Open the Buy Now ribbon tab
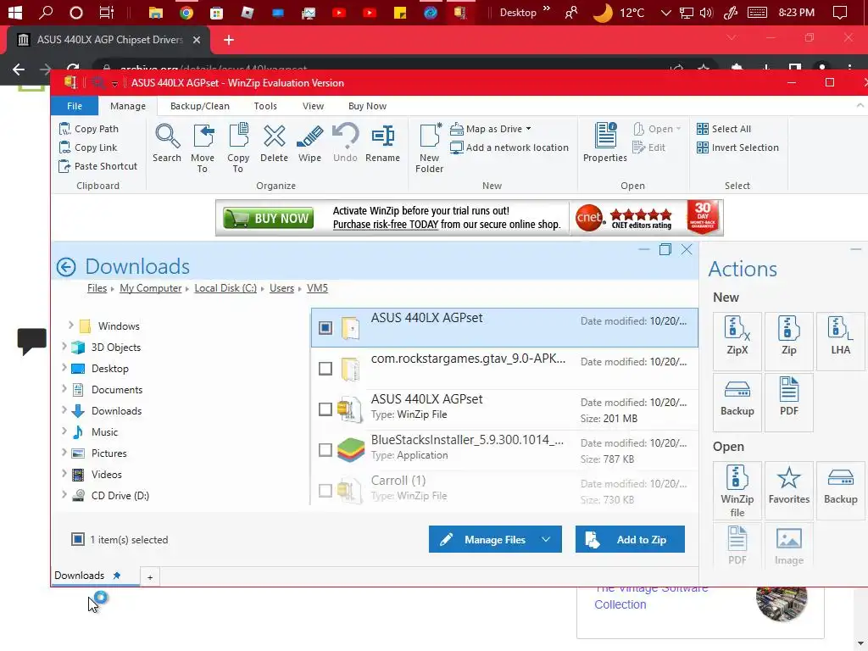This screenshot has height=651, width=868. tap(367, 106)
